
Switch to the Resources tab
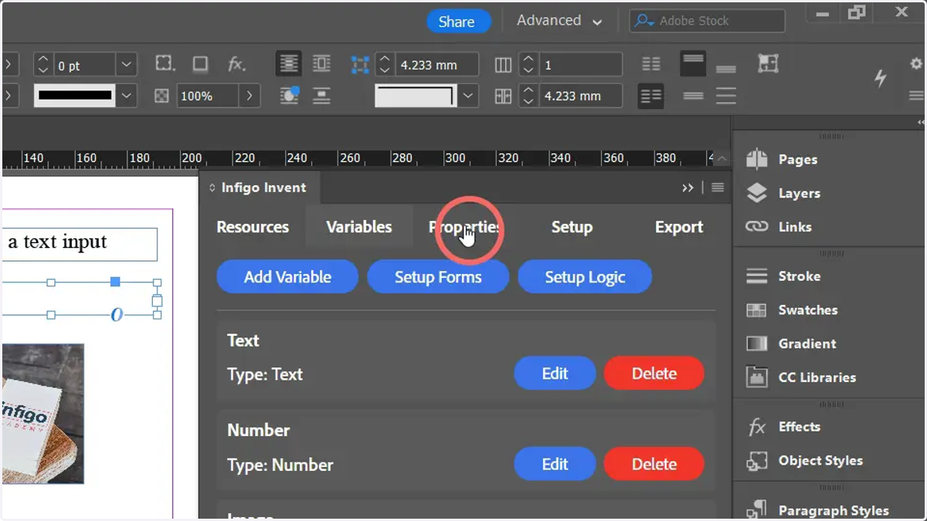(253, 227)
